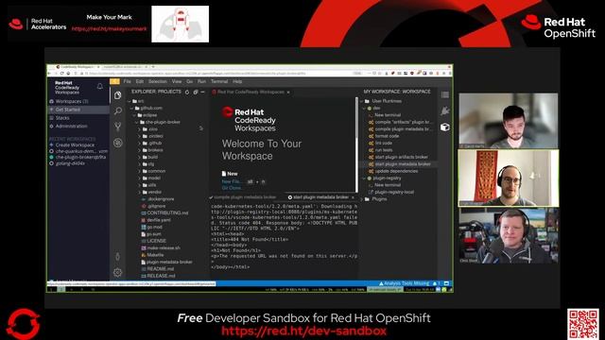The width and height of the screenshot is (605, 340).
Task: Expand the model folder
Action: pos(154,178)
